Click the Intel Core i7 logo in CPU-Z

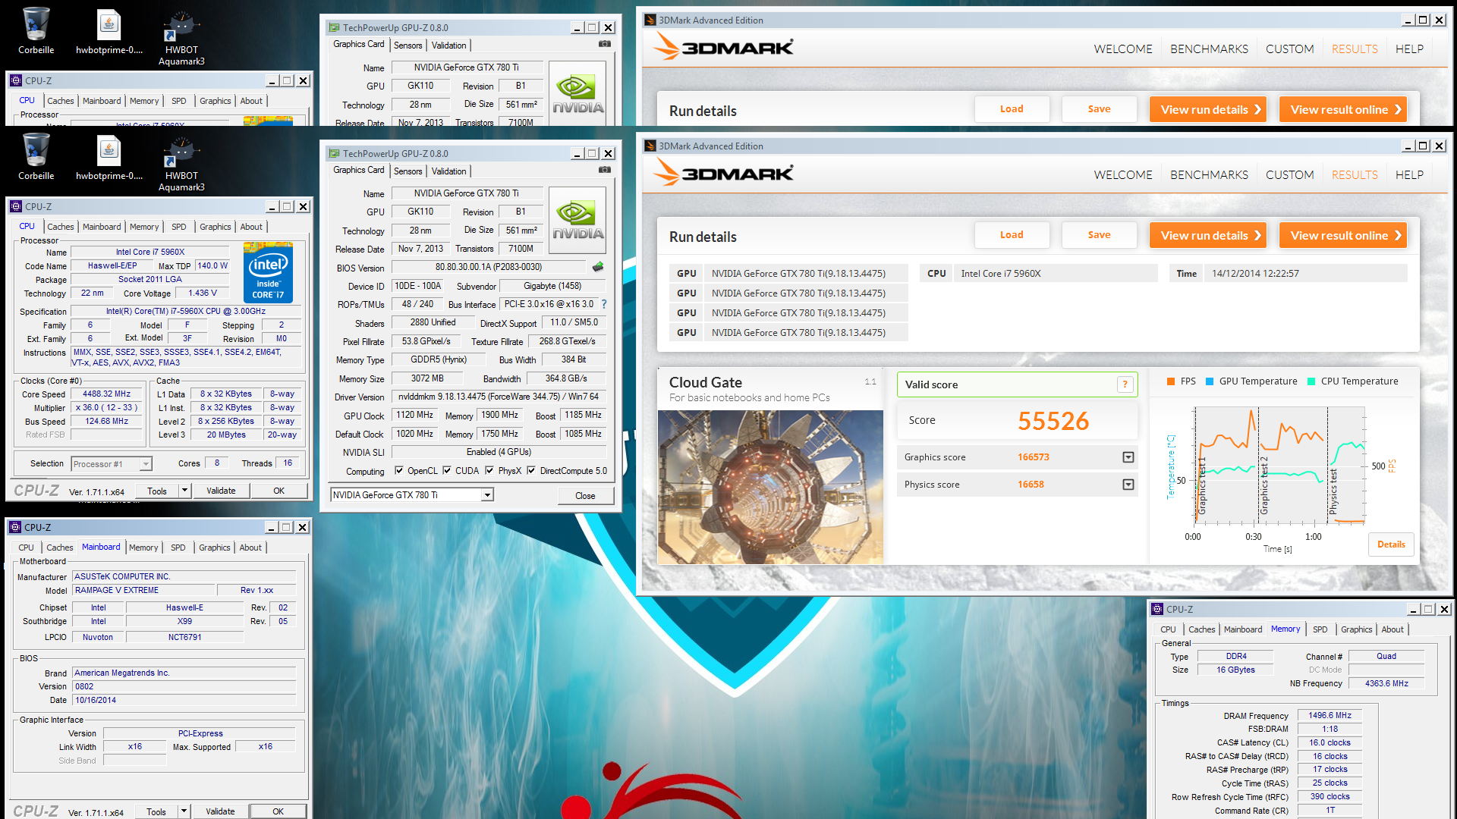click(269, 273)
